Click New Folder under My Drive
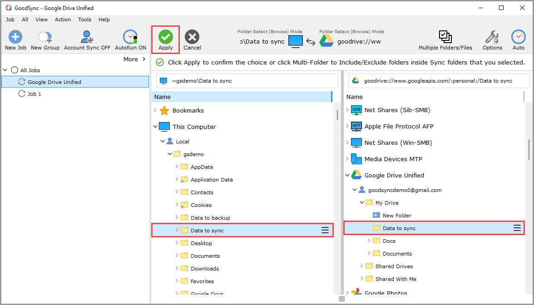Screen dimensions: 534x305 [x=397, y=216]
